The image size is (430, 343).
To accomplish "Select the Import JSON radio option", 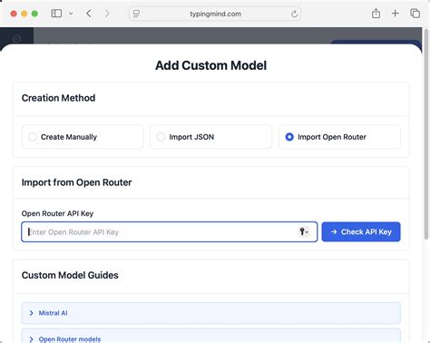I will click(x=210, y=137).
